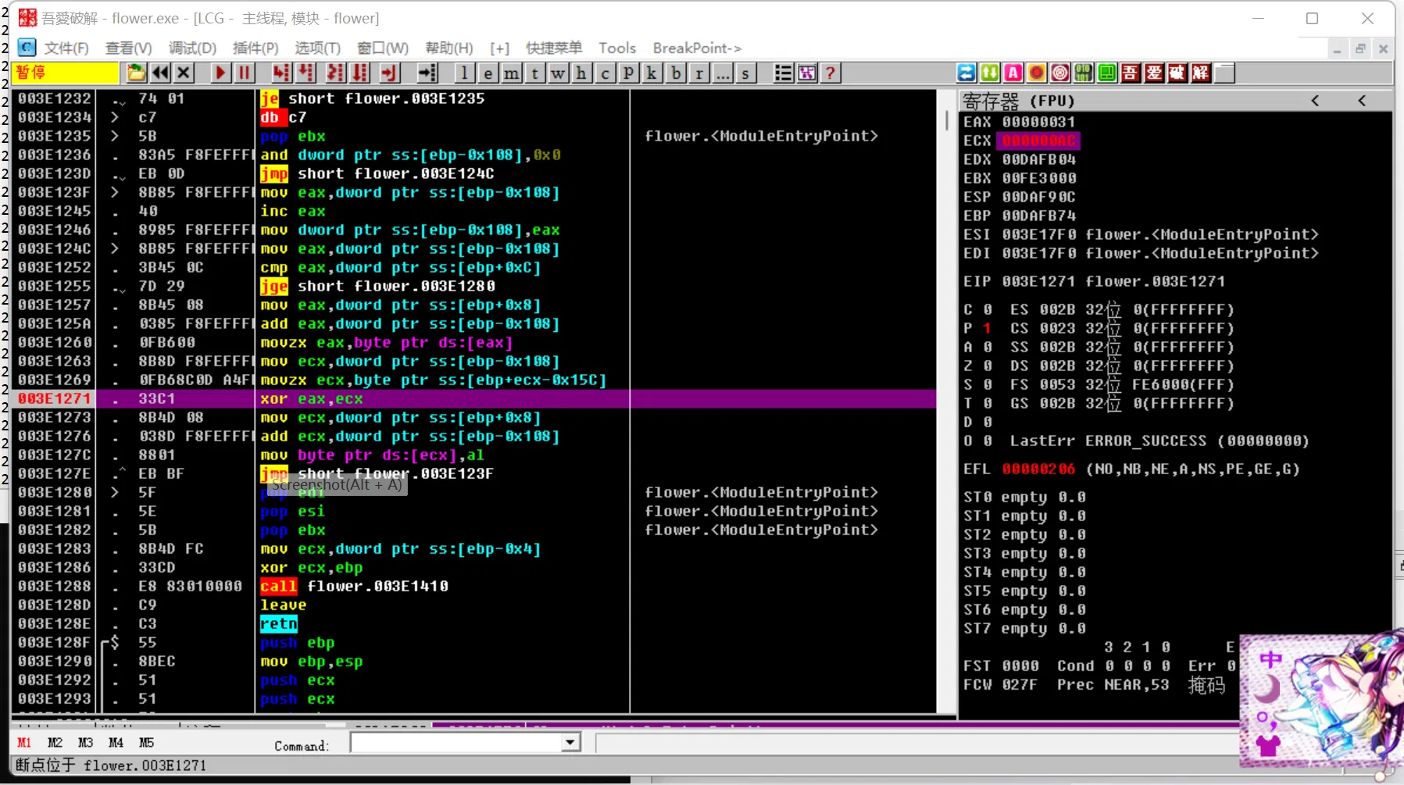The height and width of the screenshot is (785, 1404).
Task: Open the Patches window with the 'P' button
Action: coord(628,73)
